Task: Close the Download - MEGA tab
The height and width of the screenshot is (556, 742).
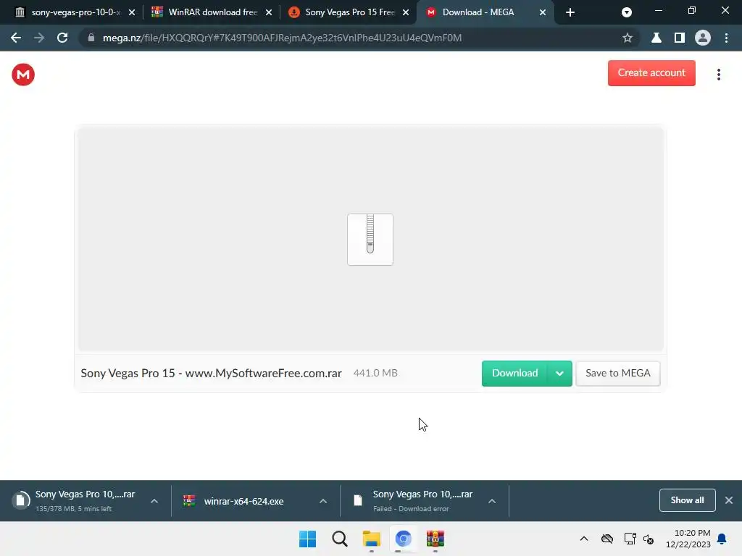Action: tap(543, 12)
